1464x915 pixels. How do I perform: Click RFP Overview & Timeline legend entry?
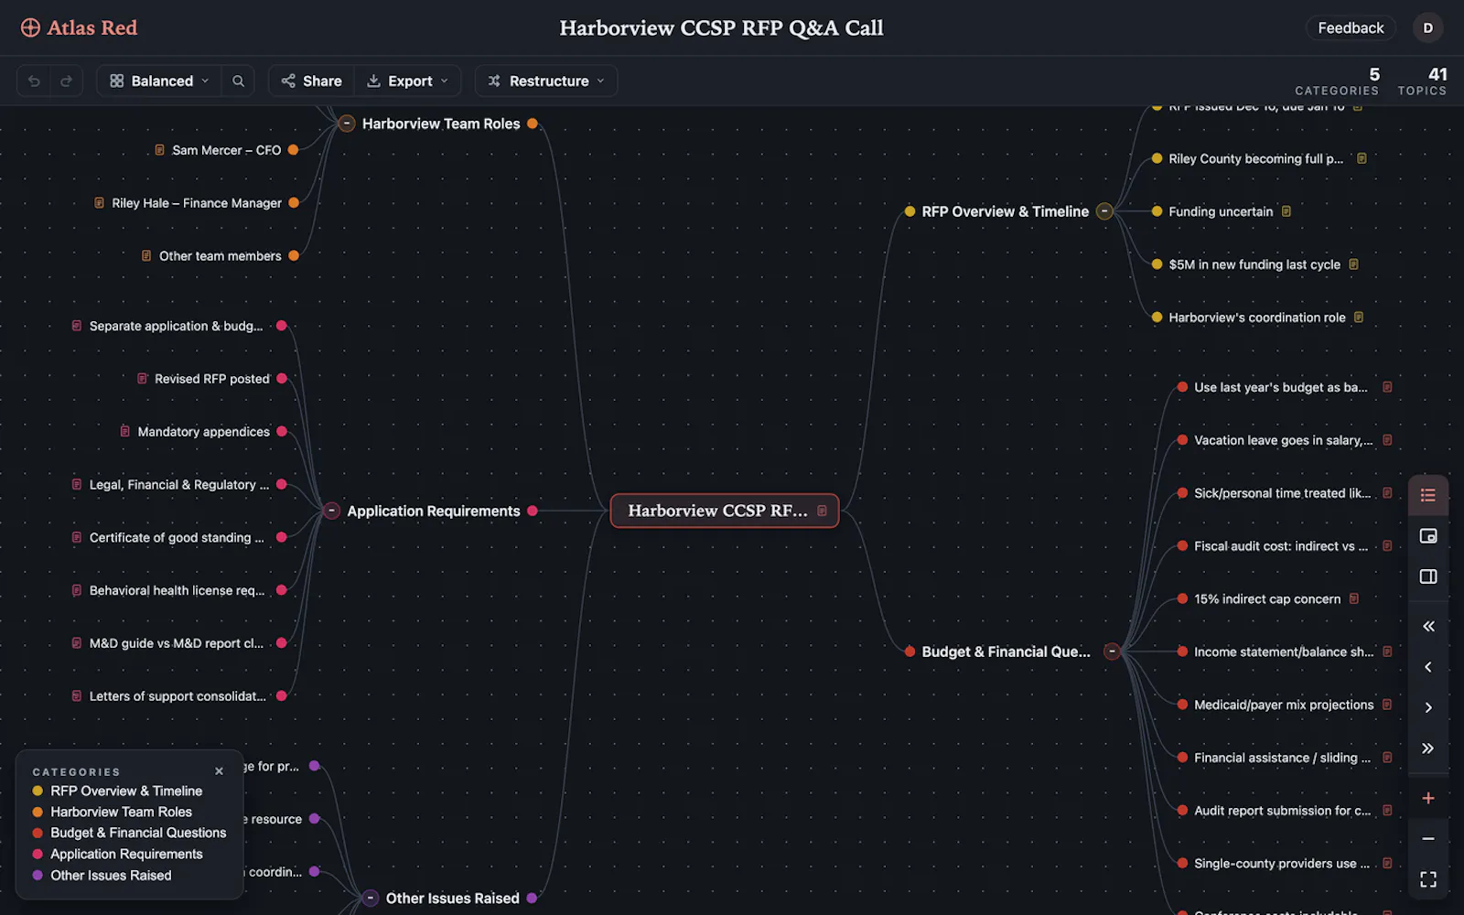click(126, 791)
